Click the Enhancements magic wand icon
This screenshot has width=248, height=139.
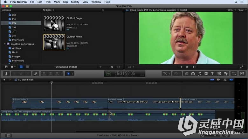[x=165, y=74]
